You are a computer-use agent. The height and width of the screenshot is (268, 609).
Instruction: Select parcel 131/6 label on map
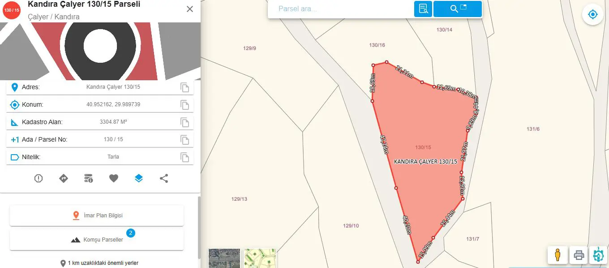tap(533, 129)
